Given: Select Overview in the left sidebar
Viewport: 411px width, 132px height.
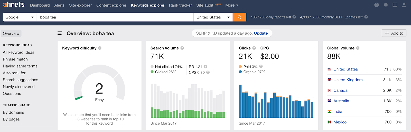Looking at the screenshot, I should coord(11,34).
